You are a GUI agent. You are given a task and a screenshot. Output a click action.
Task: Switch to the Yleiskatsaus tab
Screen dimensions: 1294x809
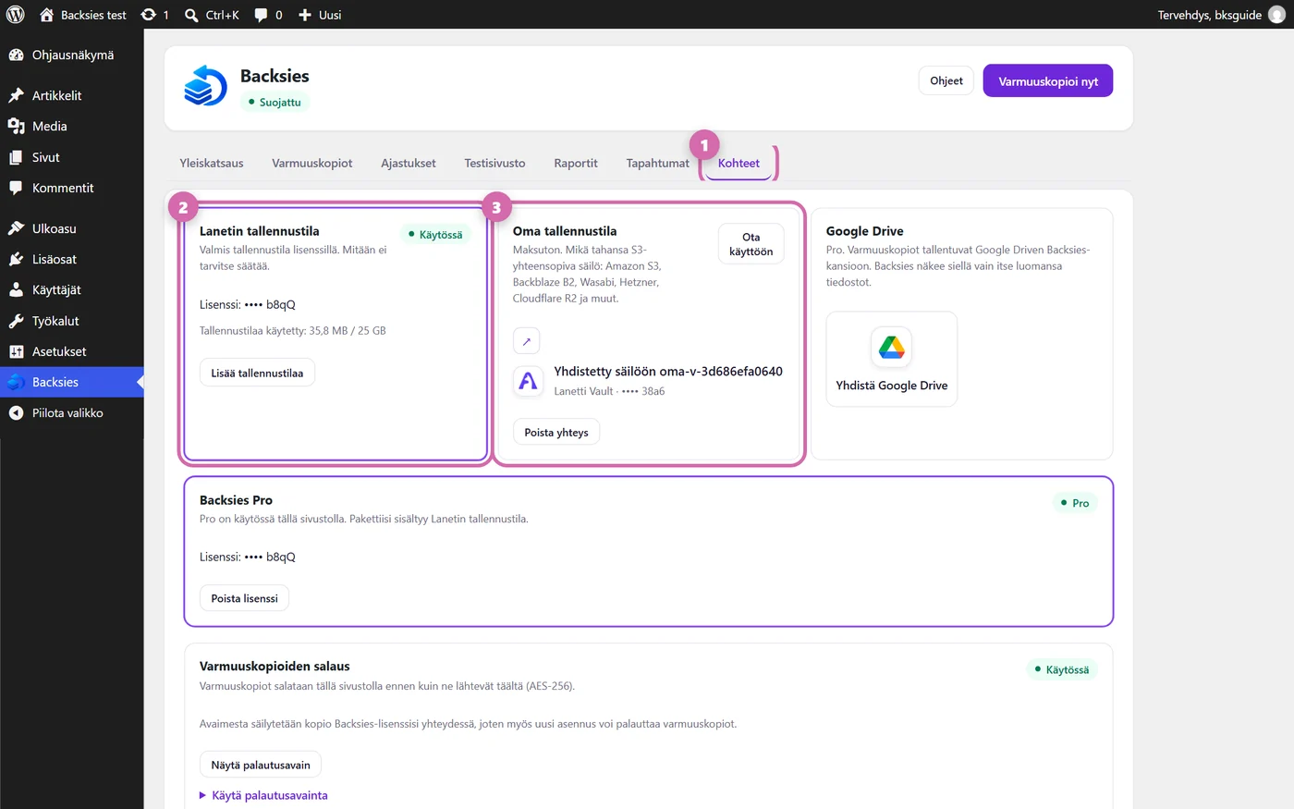[212, 164]
